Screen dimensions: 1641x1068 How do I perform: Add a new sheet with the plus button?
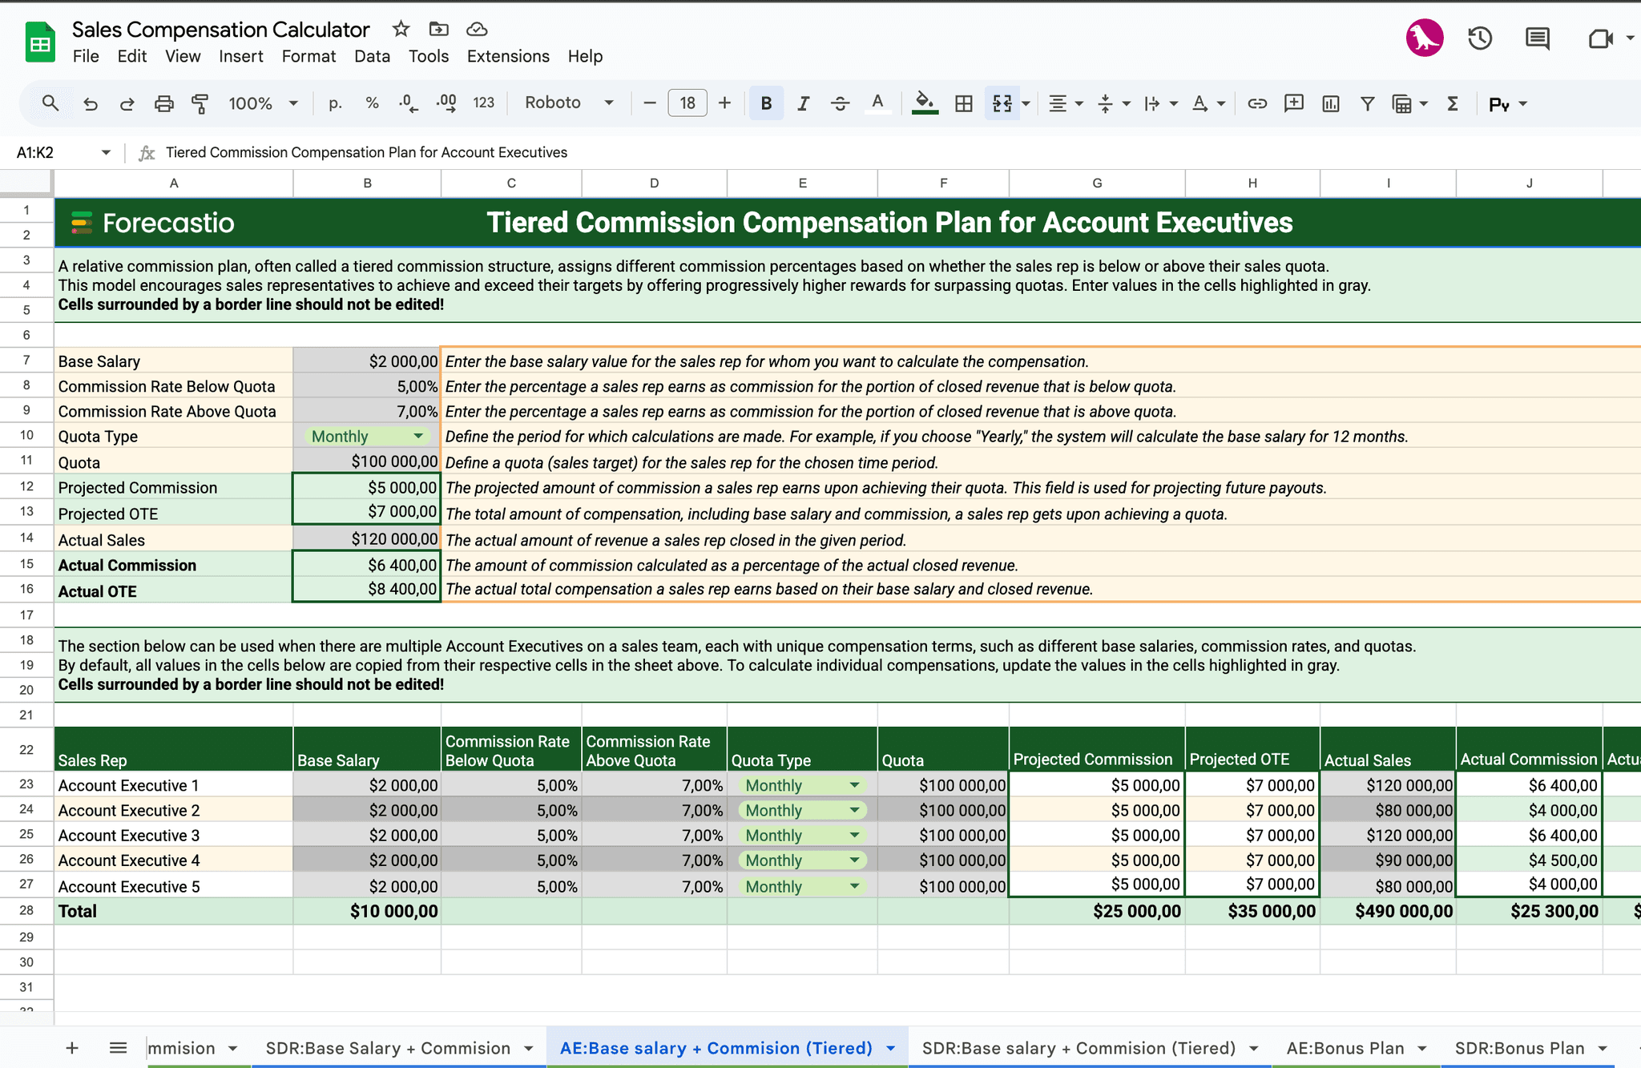(72, 1047)
